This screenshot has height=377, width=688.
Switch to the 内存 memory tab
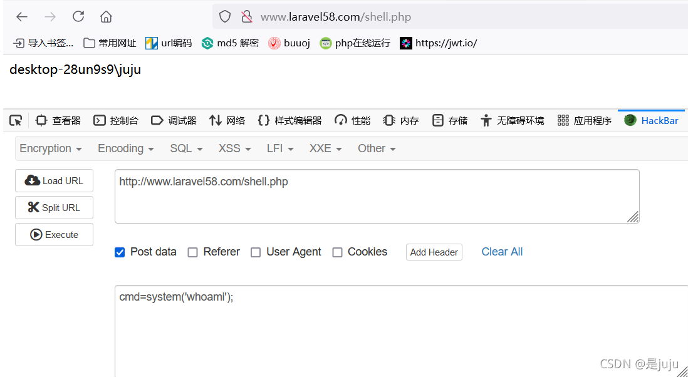coord(401,120)
